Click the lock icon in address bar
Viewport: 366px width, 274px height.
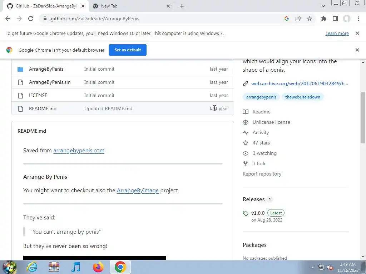(x=45, y=19)
